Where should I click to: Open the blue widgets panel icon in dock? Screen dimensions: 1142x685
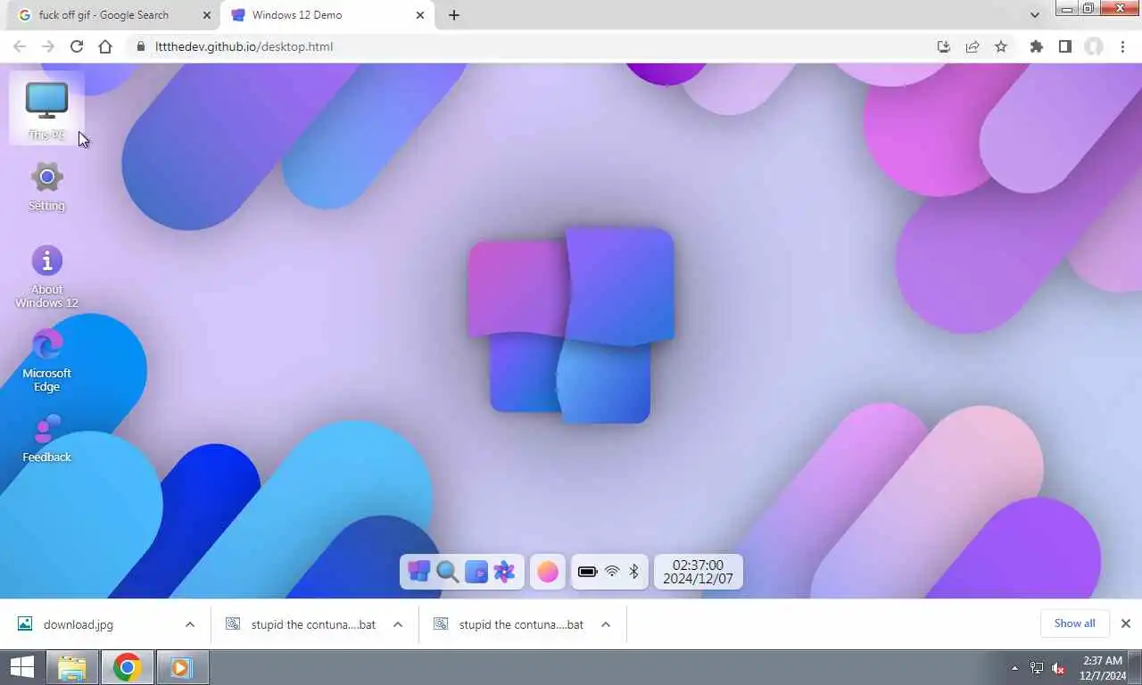coord(476,572)
